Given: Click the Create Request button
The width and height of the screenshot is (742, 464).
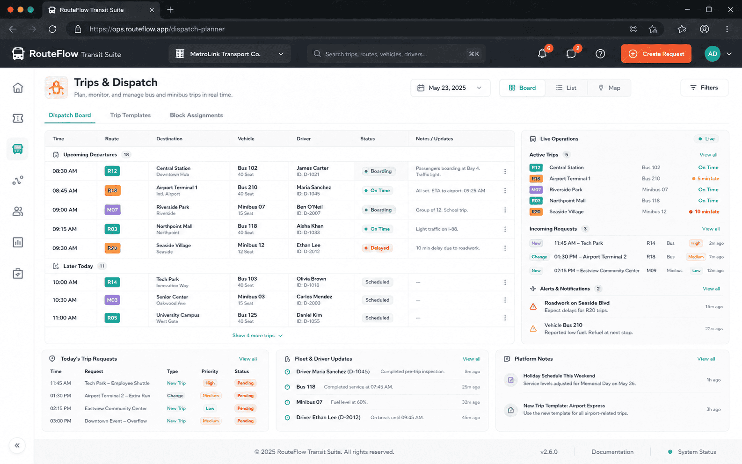Looking at the screenshot, I should click(x=656, y=54).
